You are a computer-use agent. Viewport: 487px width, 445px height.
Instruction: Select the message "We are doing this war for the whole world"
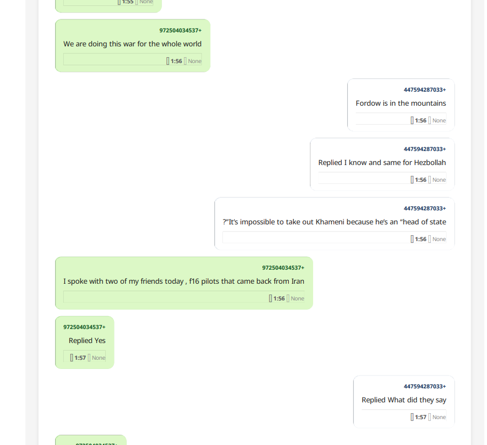pyautogui.click(x=132, y=44)
